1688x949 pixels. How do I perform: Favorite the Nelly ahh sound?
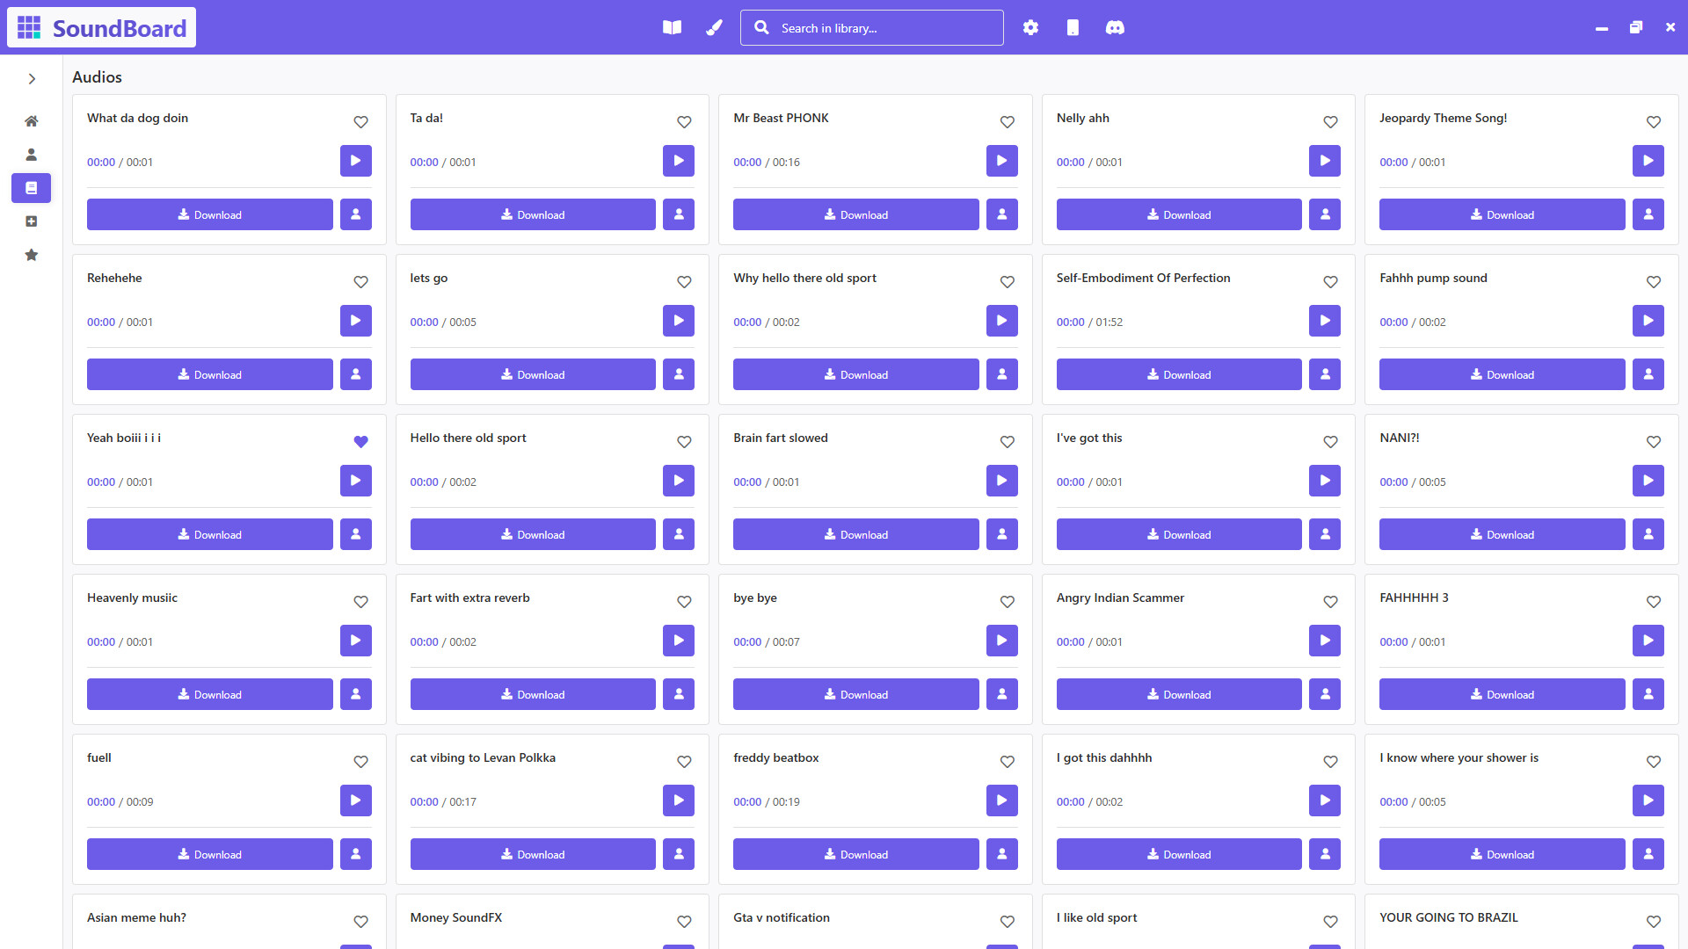(1329, 122)
